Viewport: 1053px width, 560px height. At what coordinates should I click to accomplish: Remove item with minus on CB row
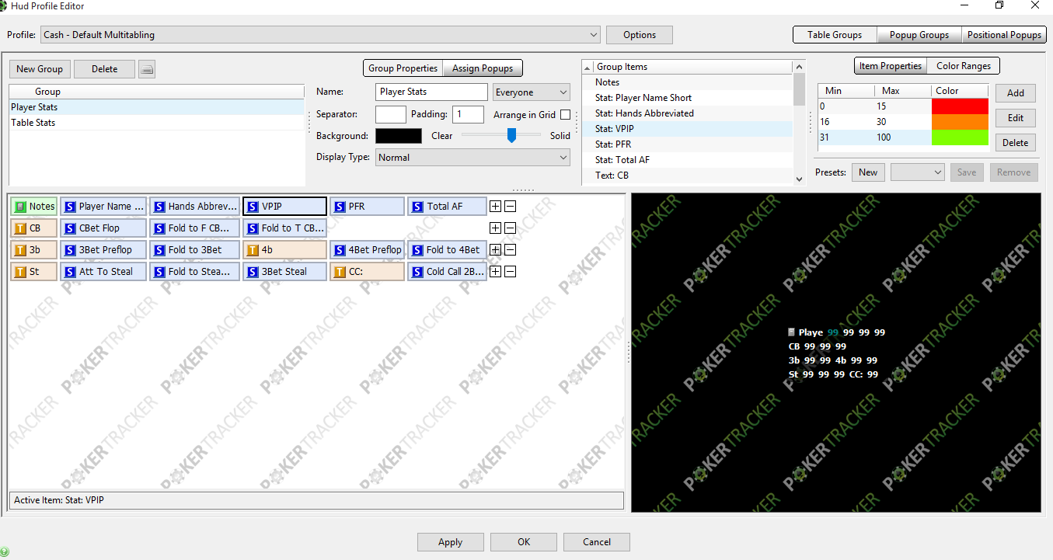click(510, 228)
